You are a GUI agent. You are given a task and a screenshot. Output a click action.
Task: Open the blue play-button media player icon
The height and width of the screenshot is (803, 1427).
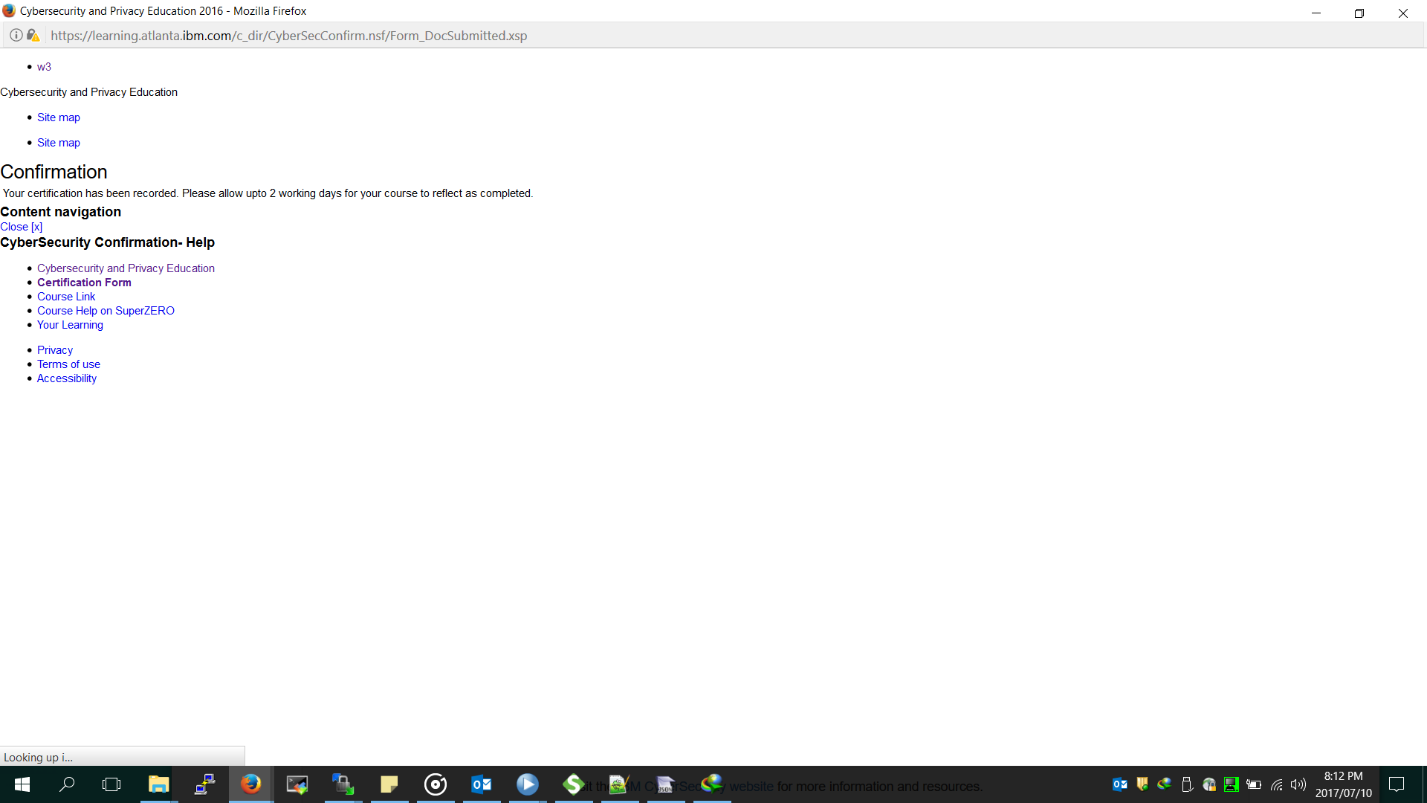coord(527,784)
